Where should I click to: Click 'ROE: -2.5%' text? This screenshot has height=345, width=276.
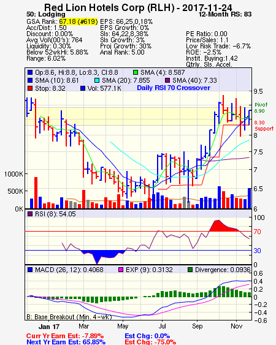coord(204,52)
